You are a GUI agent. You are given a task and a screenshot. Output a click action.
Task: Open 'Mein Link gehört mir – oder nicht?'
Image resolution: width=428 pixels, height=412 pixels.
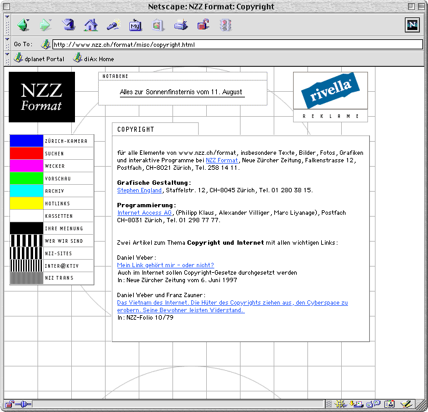(x=166, y=265)
